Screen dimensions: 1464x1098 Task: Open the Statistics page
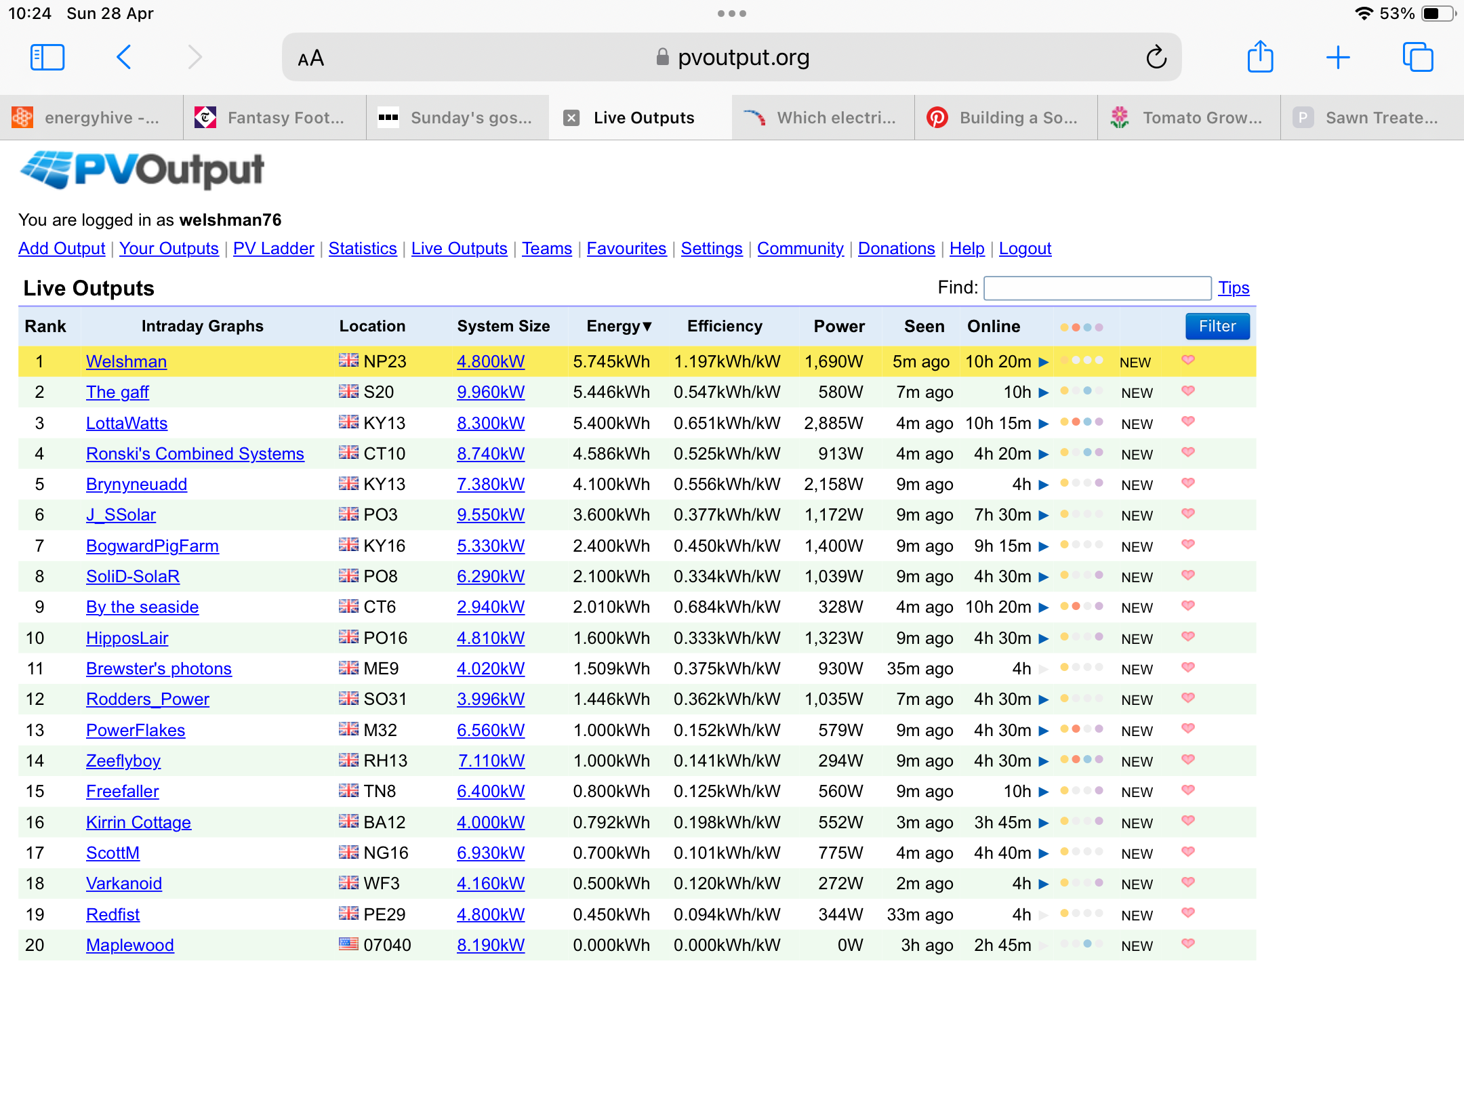click(x=363, y=249)
